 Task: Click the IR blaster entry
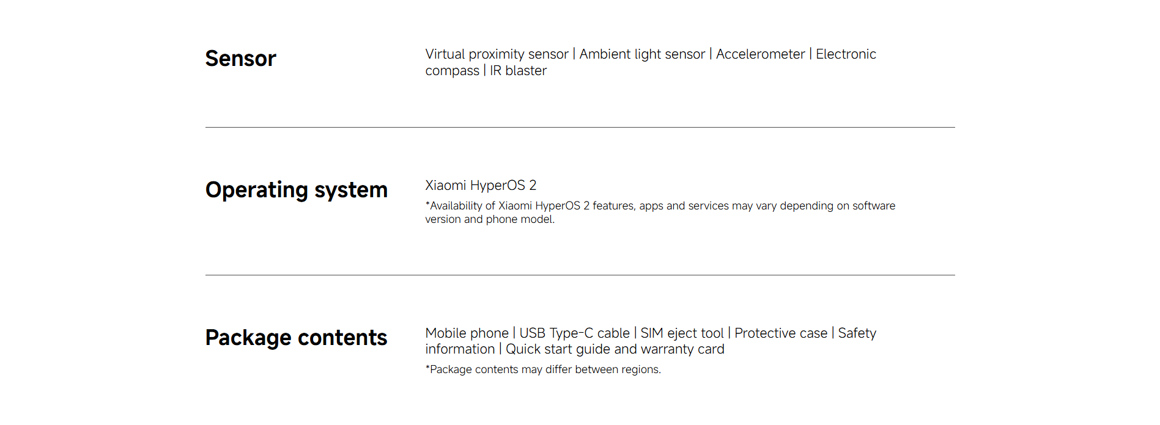point(518,71)
